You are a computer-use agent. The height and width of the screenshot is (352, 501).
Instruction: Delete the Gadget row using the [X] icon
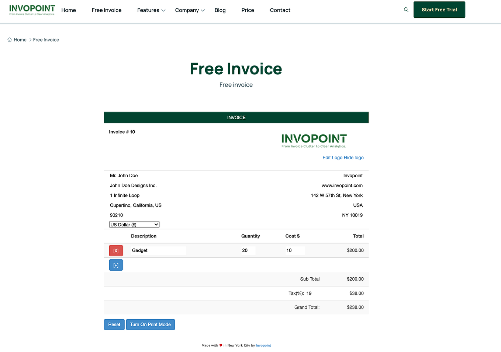pyautogui.click(x=116, y=250)
